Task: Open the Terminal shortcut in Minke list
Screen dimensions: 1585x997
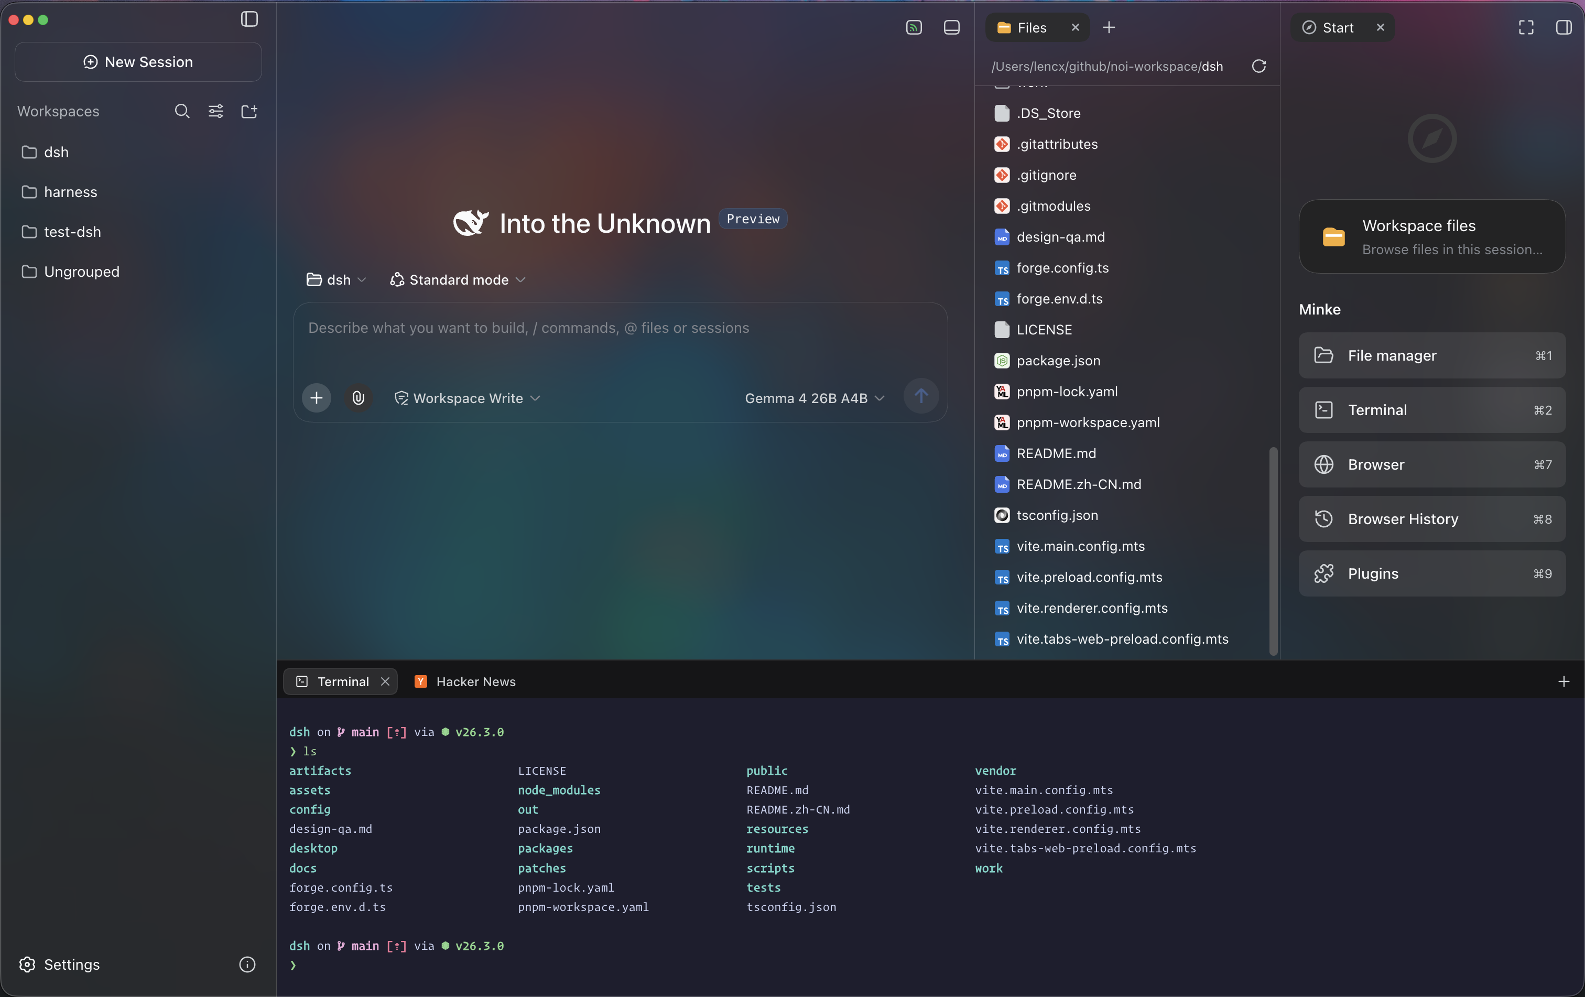Action: click(1431, 410)
